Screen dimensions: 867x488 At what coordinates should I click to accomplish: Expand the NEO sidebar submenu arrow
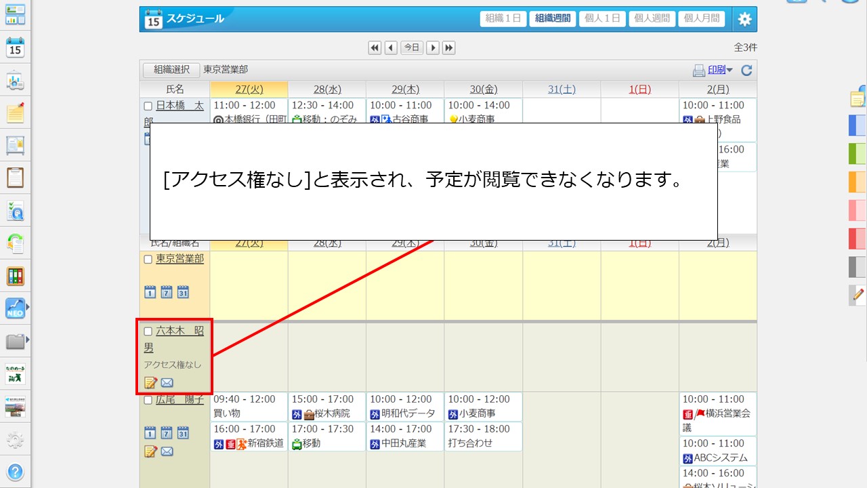[x=28, y=307]
